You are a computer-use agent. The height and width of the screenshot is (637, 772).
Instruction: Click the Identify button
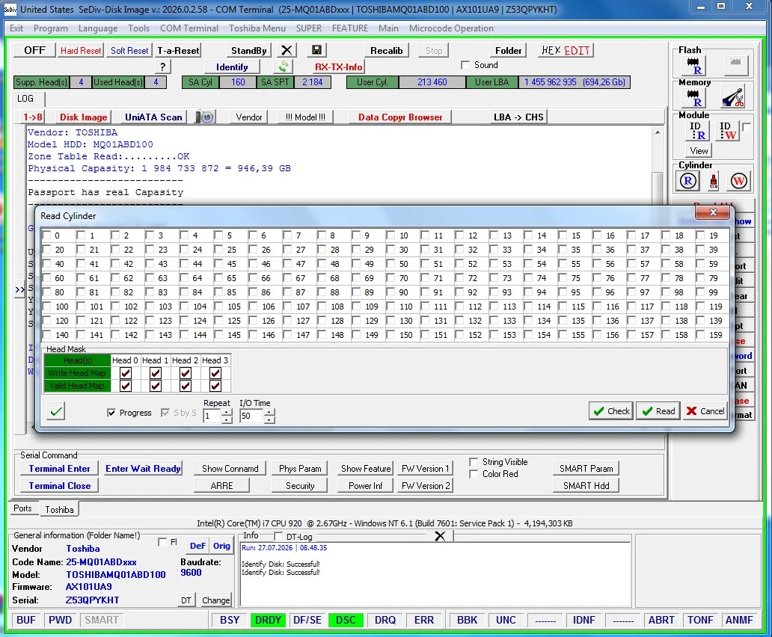tap(232, 67)
